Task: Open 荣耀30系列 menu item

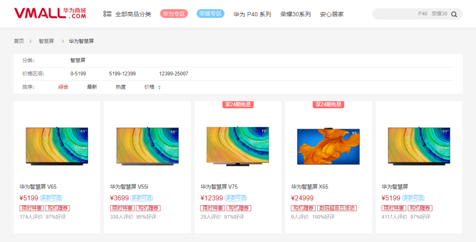Action: tap(295, 14)
